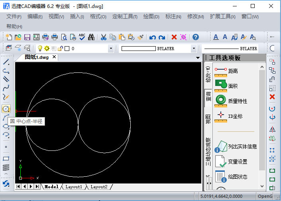Open the 编辑(E) menu
This screenshot has width=281, height=201.
(x=35, y=17)
